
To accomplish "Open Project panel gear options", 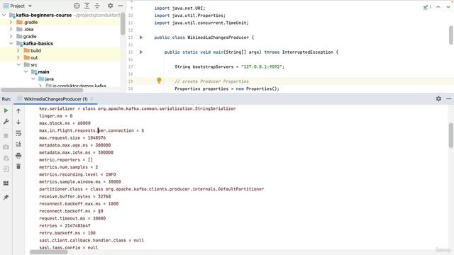I will coord(111,6).
